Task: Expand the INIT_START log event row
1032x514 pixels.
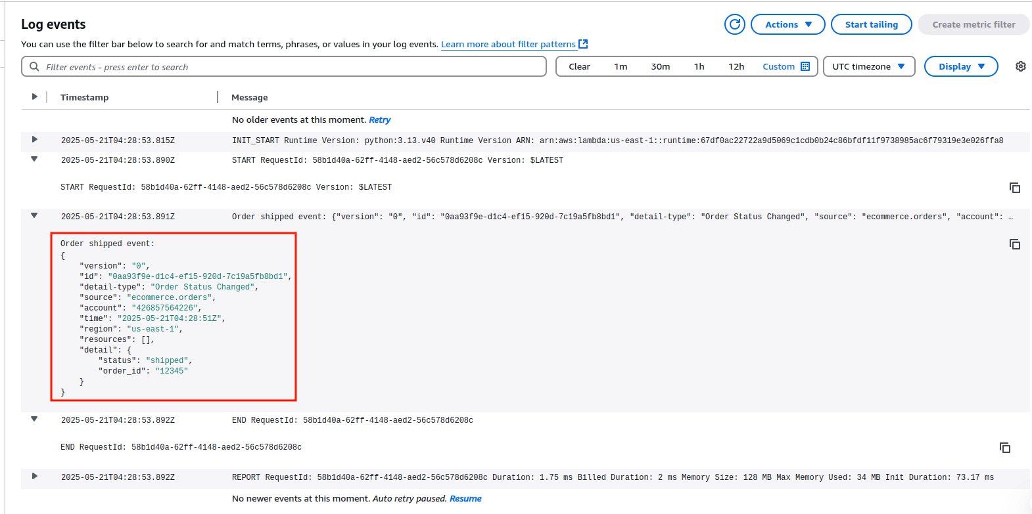Action: click(35, 140)
